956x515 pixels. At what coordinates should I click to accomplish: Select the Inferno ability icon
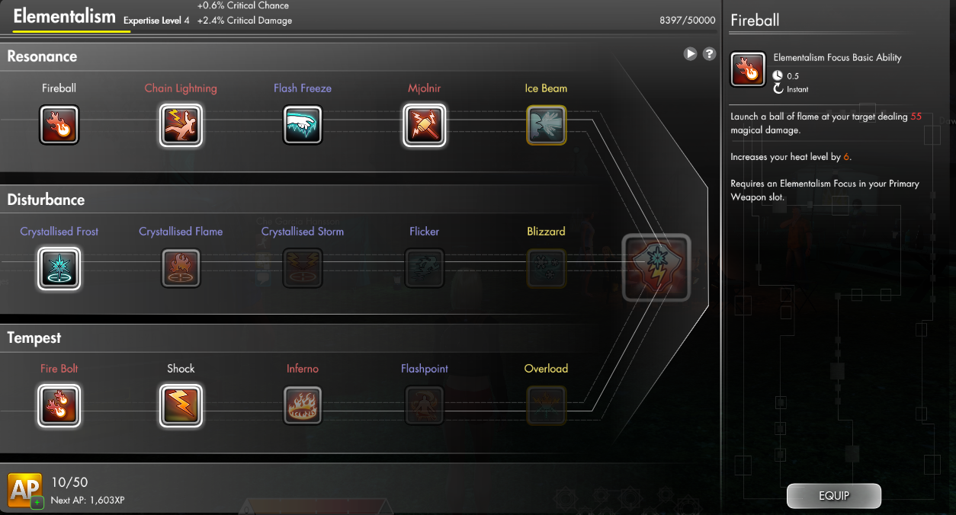[303, 405]
